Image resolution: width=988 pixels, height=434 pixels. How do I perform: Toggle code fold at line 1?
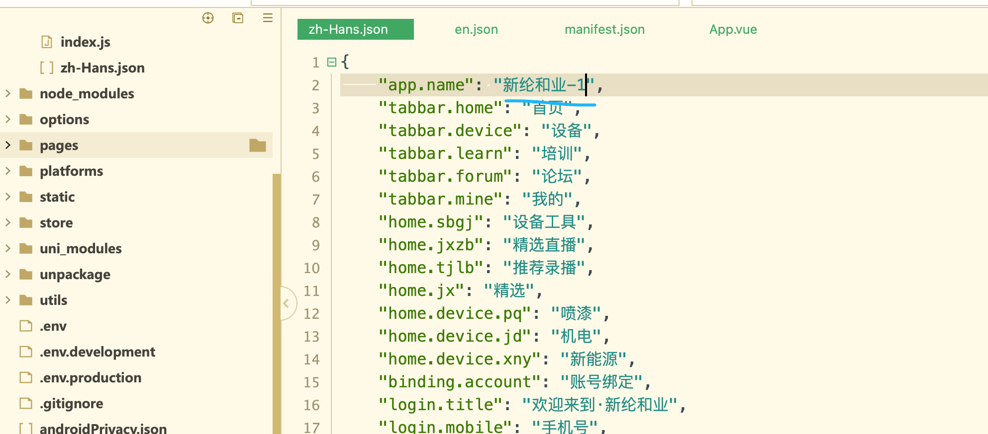[332, 63]
